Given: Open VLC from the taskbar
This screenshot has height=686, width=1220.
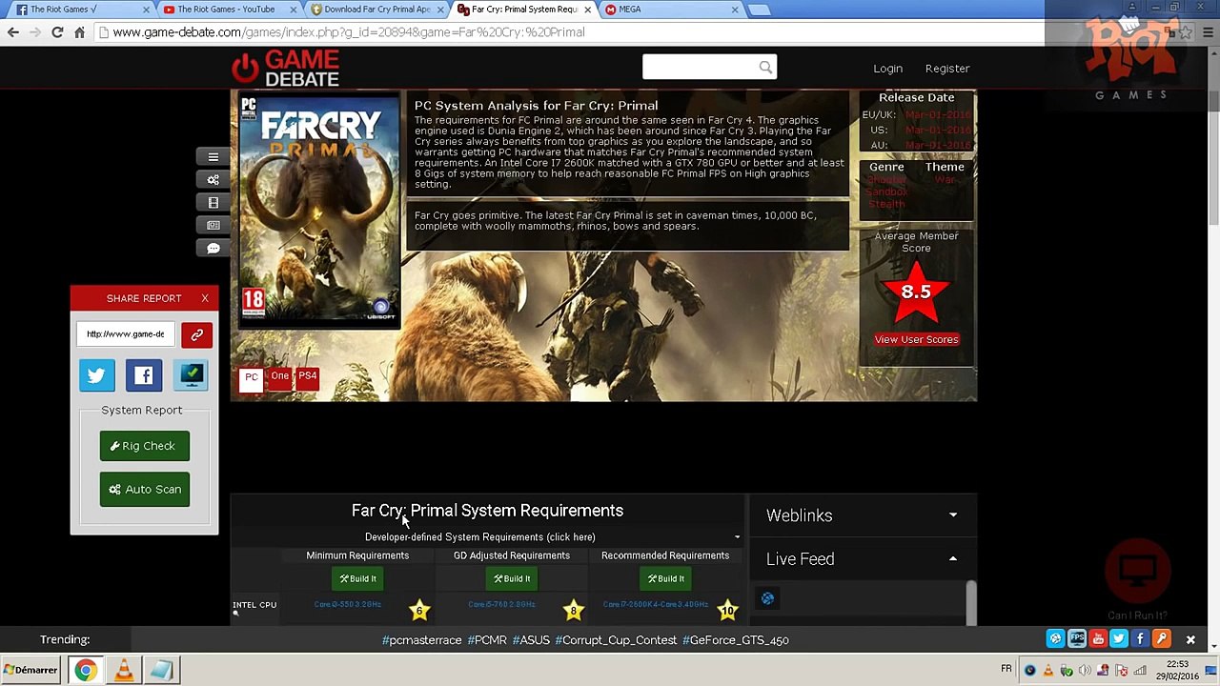Looking at the screenshot, I should click(x=124, y=671).
